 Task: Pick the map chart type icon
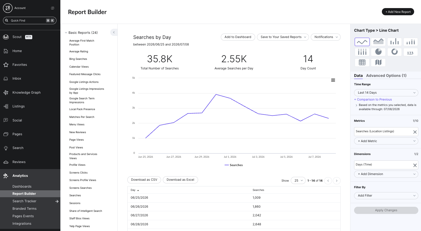coord(378,63)
